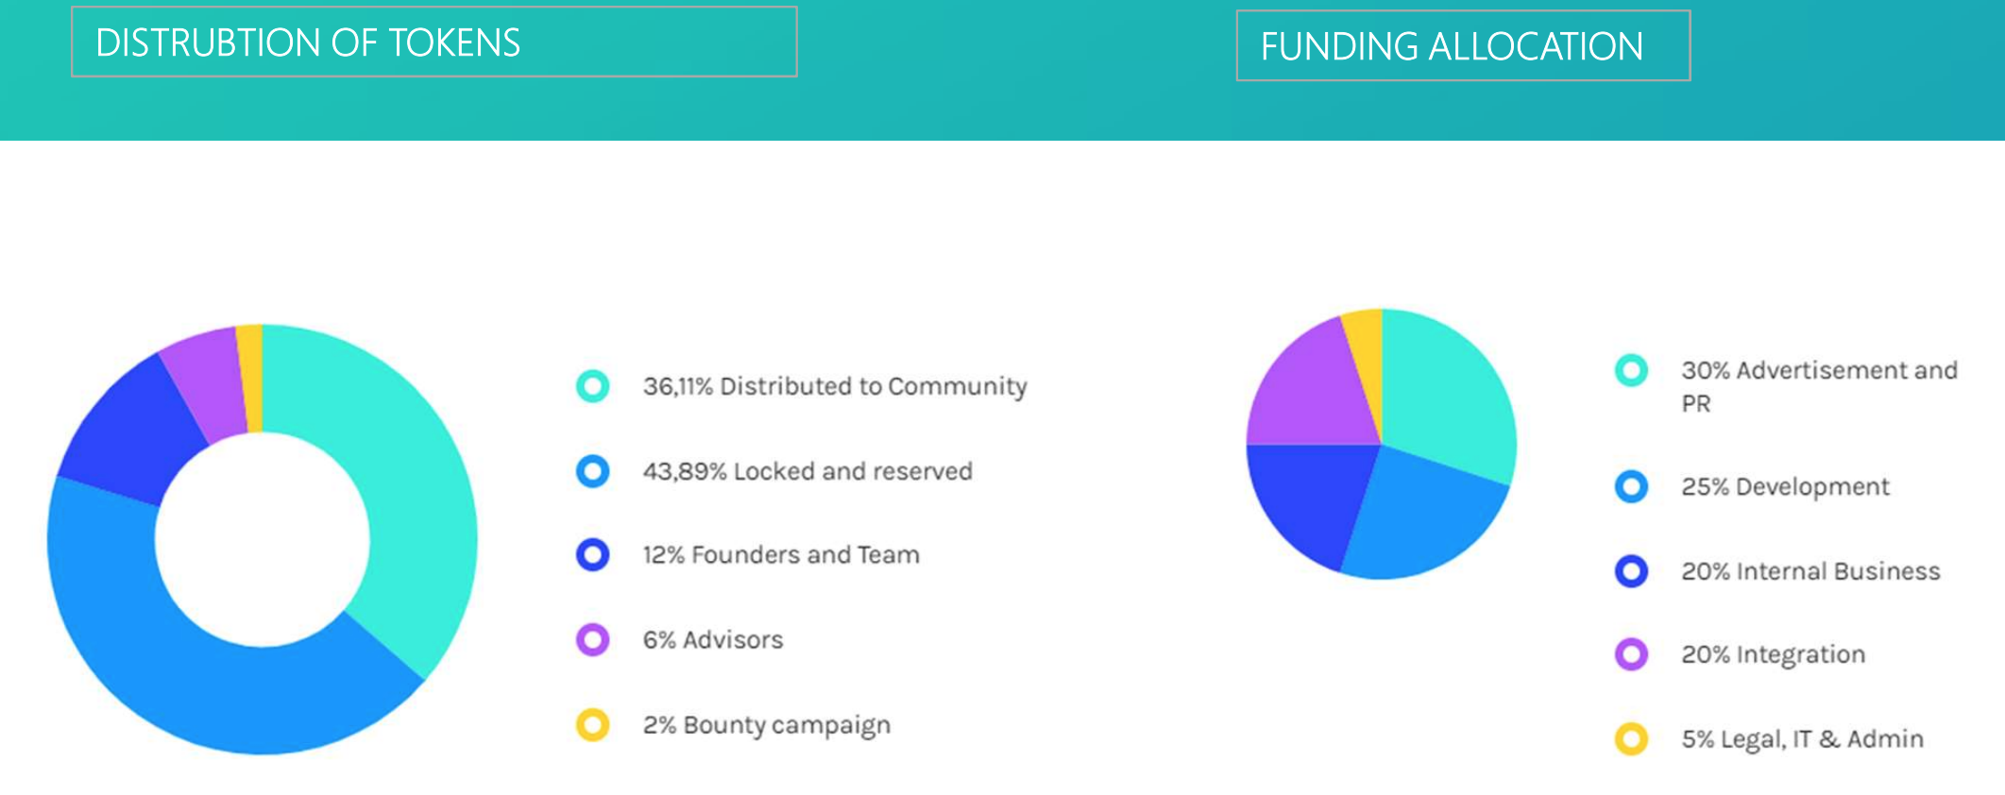
Task: Click the yellow Bounty campaign legend circle
Action: (592, 724)
